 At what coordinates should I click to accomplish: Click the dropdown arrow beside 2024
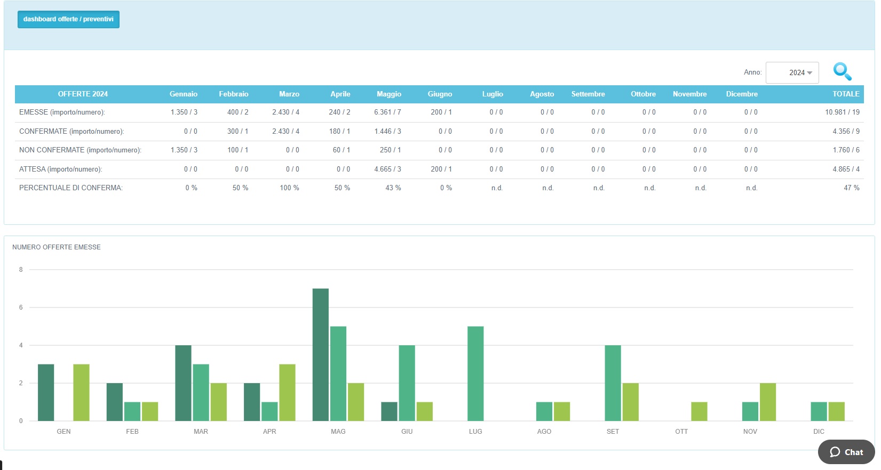[x=809, y=73]
